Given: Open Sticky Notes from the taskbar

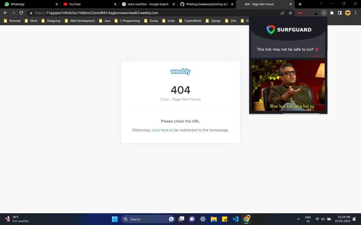Looking at the screenshot, I should (x=225, y=219).
